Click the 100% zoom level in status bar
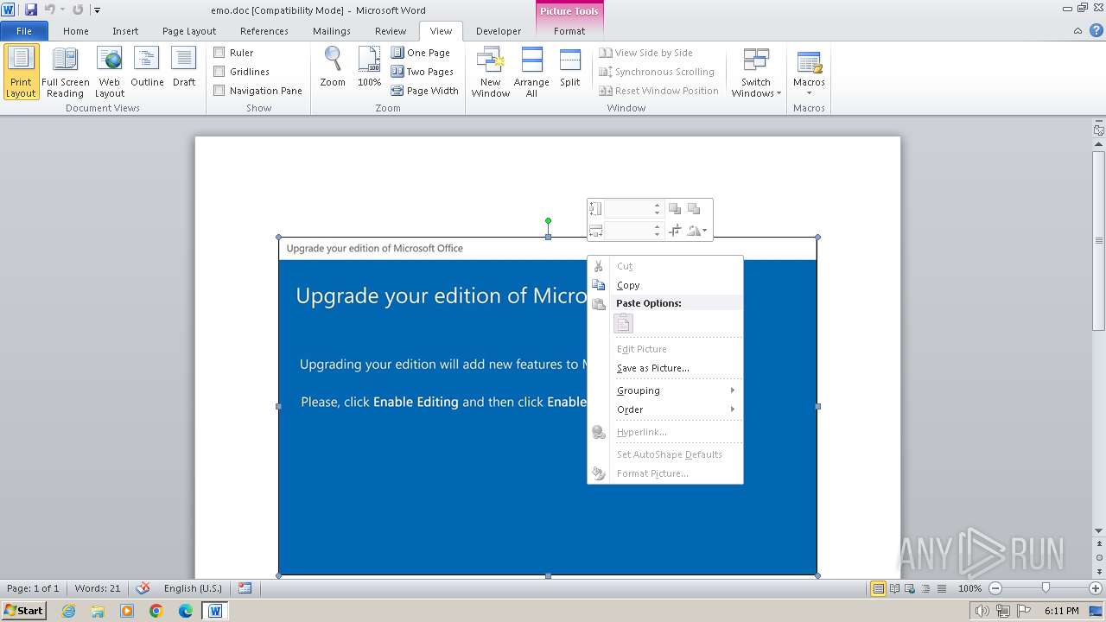 [969, 588]
